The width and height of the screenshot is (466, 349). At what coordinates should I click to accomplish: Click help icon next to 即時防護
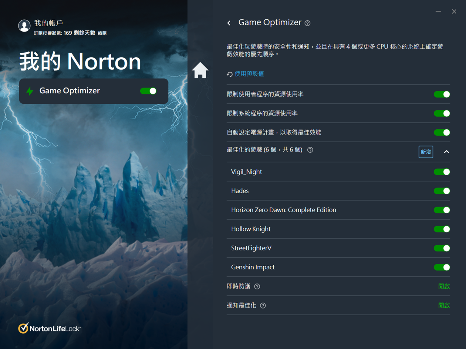[x=257, y=287]
